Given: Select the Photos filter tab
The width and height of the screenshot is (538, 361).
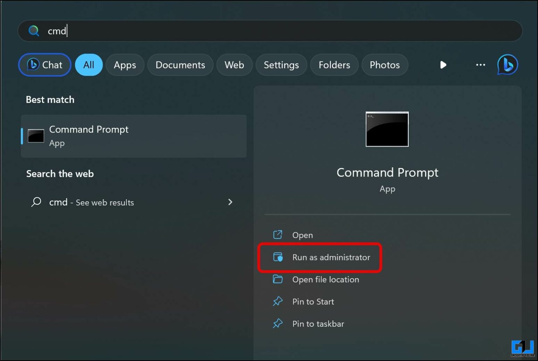Looking at the screenshot, I should pyautogui.click(x=385, y=65).
